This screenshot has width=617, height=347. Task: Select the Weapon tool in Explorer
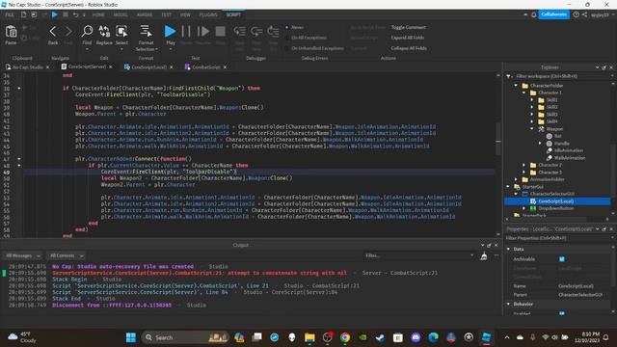554,128
